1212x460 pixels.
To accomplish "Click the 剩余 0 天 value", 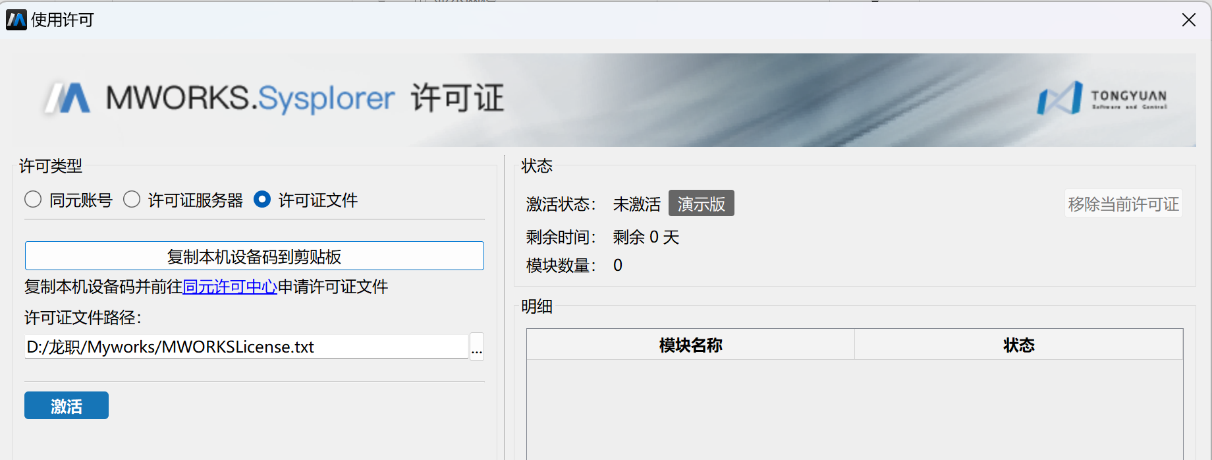I will (646, 237).
